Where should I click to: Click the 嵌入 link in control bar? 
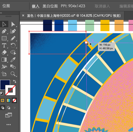pyautogui.click(x=36, y=6)
